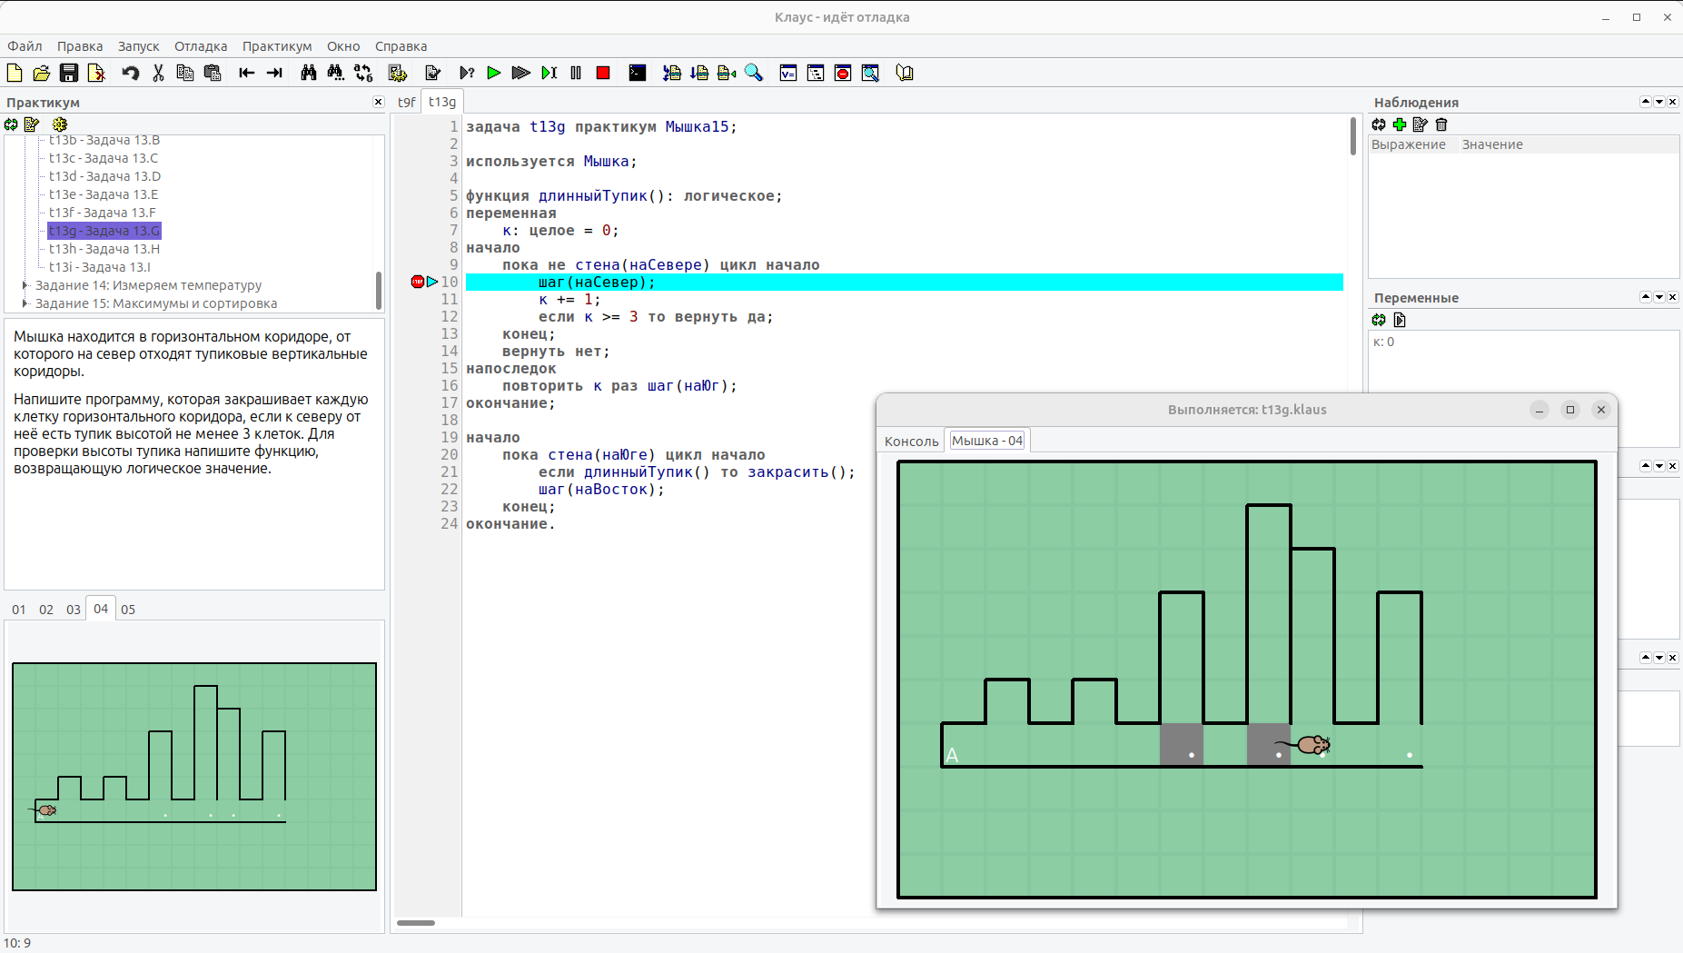Screen dimensions: 1683x953
Task: Select the t13g editor tab
Action: [x=442, y=102]
